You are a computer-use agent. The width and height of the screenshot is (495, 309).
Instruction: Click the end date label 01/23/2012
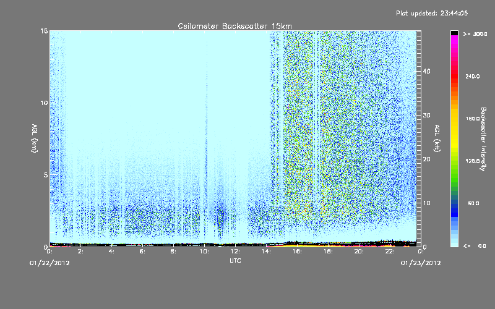(x=421, y=263)
